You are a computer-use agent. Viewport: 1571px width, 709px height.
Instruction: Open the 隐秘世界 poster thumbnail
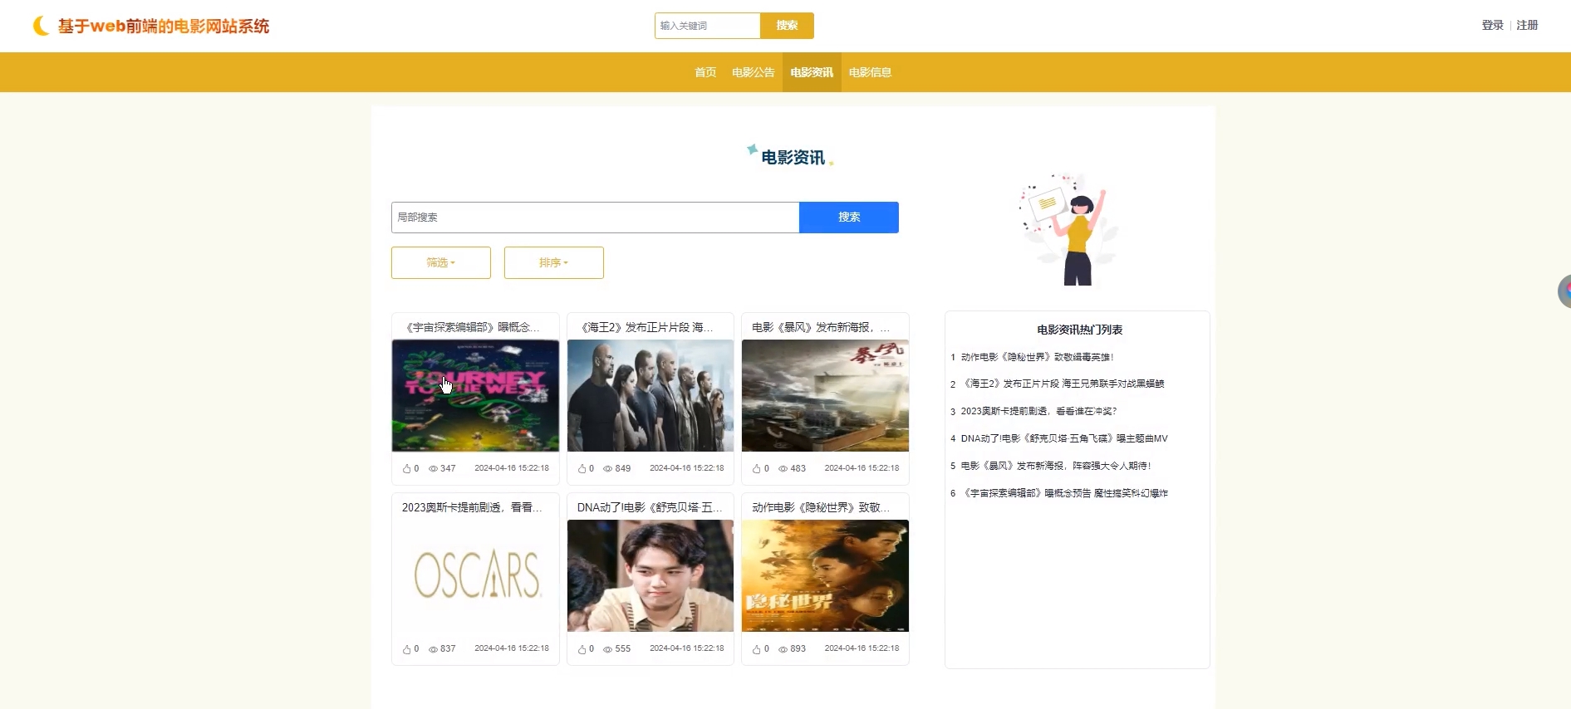(825, 576)
